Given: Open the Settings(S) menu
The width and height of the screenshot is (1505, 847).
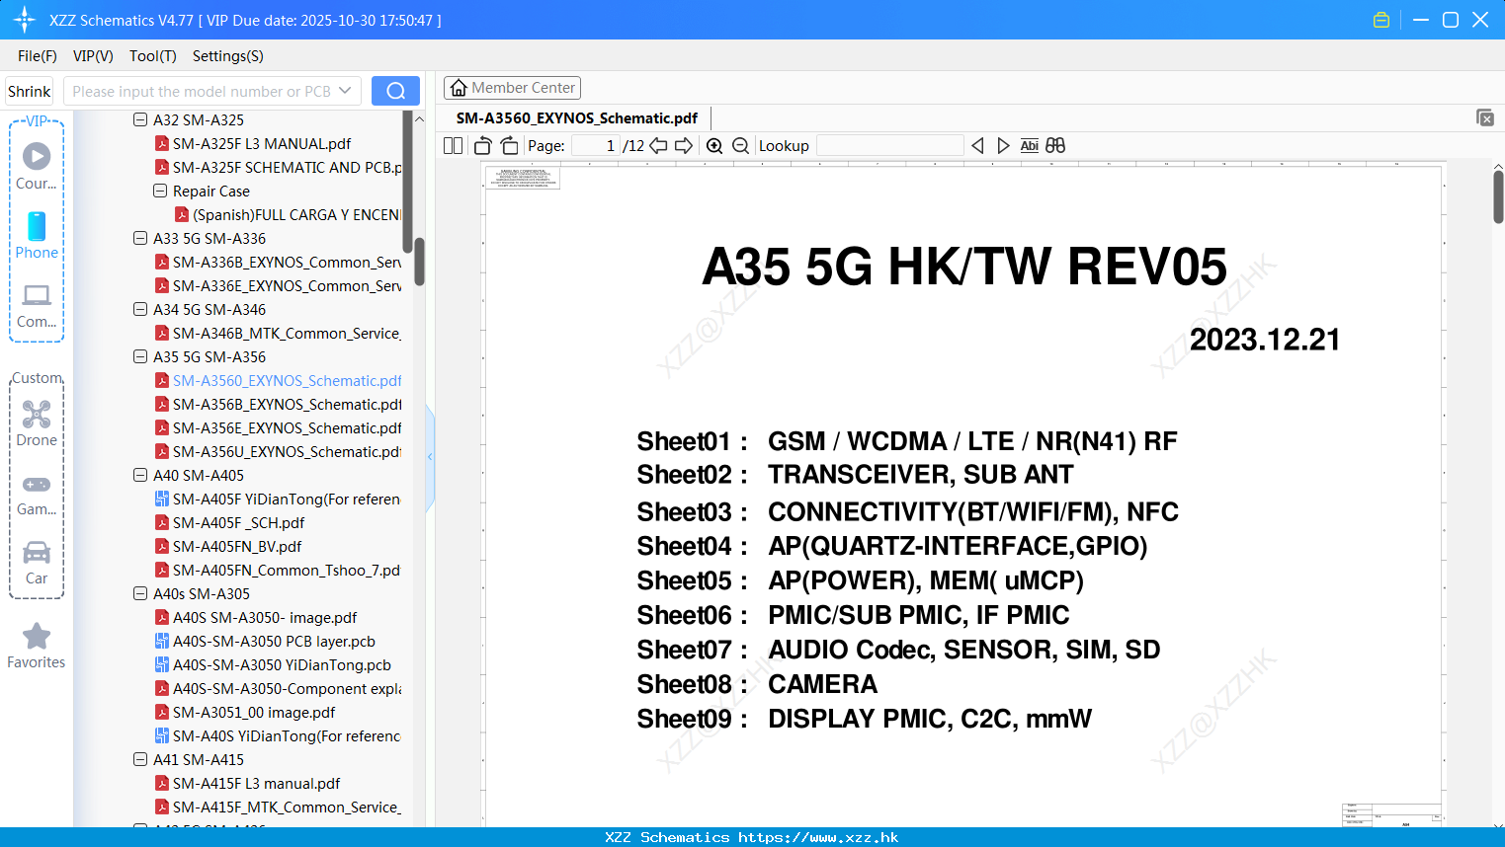Looking at the screenshot, I should [228, 56].
